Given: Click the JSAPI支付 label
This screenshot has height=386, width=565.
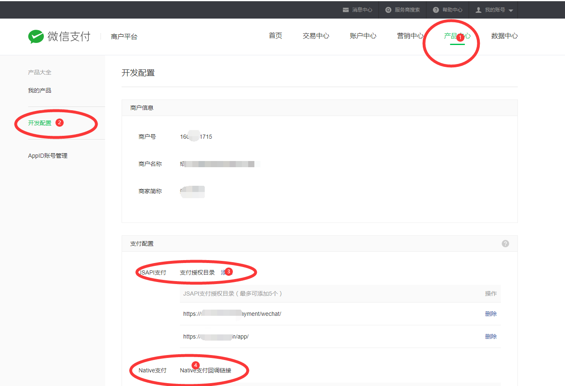Looking at the screenshot, I should 152,272.
